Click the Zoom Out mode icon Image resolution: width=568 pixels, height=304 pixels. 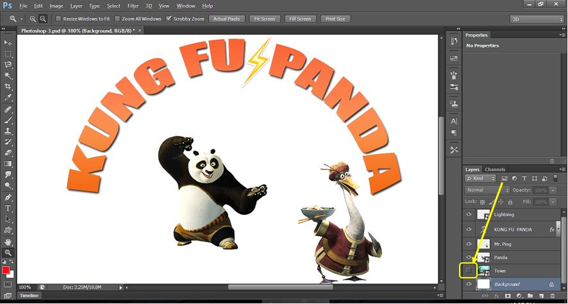[43, 19]
